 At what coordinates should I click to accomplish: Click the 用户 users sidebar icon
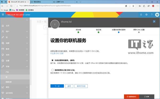pos(3,31)
